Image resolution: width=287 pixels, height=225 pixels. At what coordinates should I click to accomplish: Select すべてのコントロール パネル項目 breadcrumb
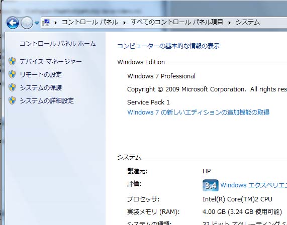click(177, 22)
